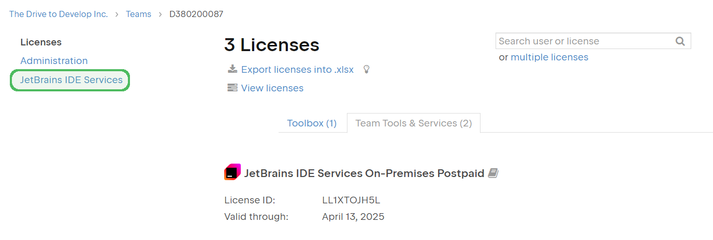Click the book icon beside Postpaid

click(x=493, y=173)
